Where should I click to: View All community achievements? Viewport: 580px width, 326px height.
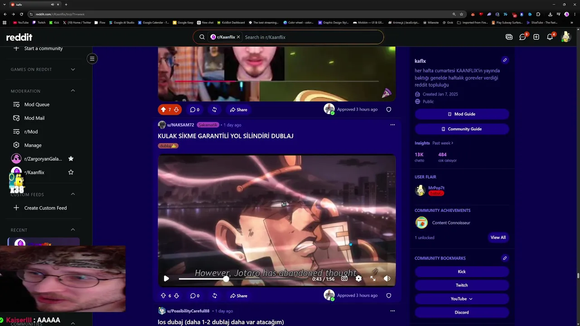pos(498,237)
